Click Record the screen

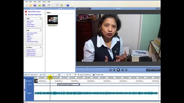pyautogui.click(x=34, y=11)
